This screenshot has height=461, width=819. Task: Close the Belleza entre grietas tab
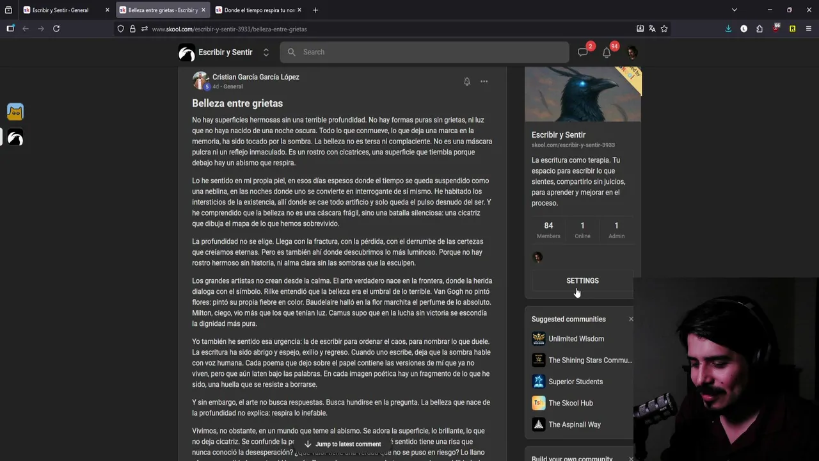point(203,10)
